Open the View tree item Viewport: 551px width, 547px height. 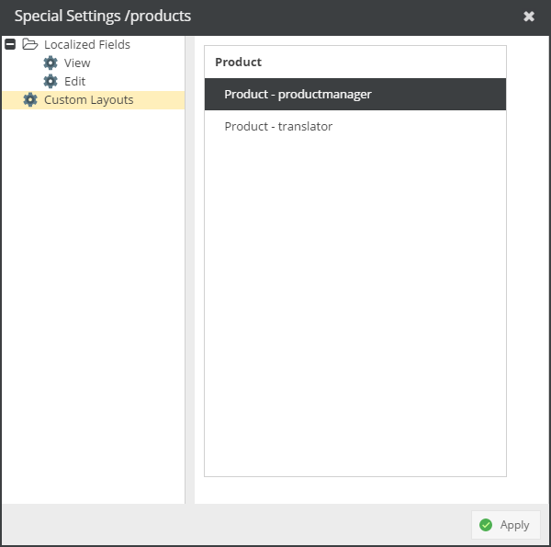(77, 63)
